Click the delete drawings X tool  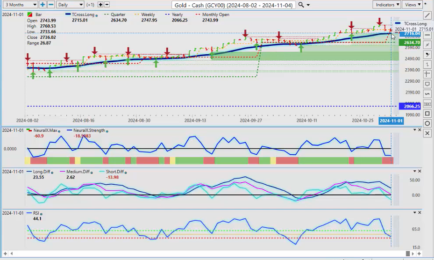coord(427,133)
